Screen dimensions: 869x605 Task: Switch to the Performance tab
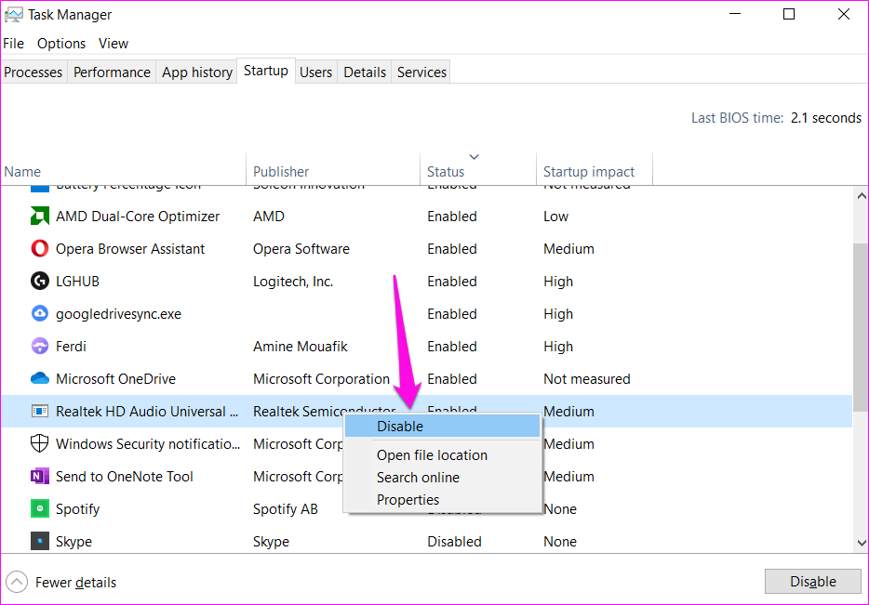click(x=112, y=72)
